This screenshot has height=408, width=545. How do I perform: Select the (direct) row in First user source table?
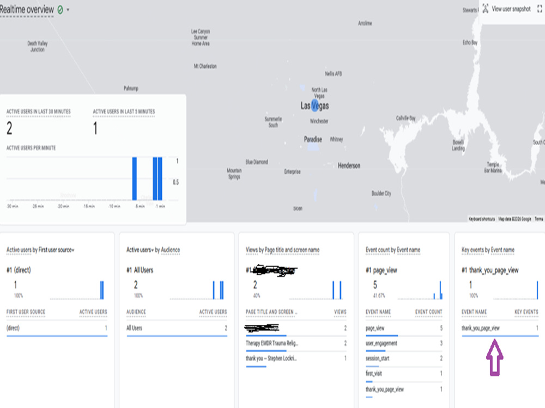57,328
